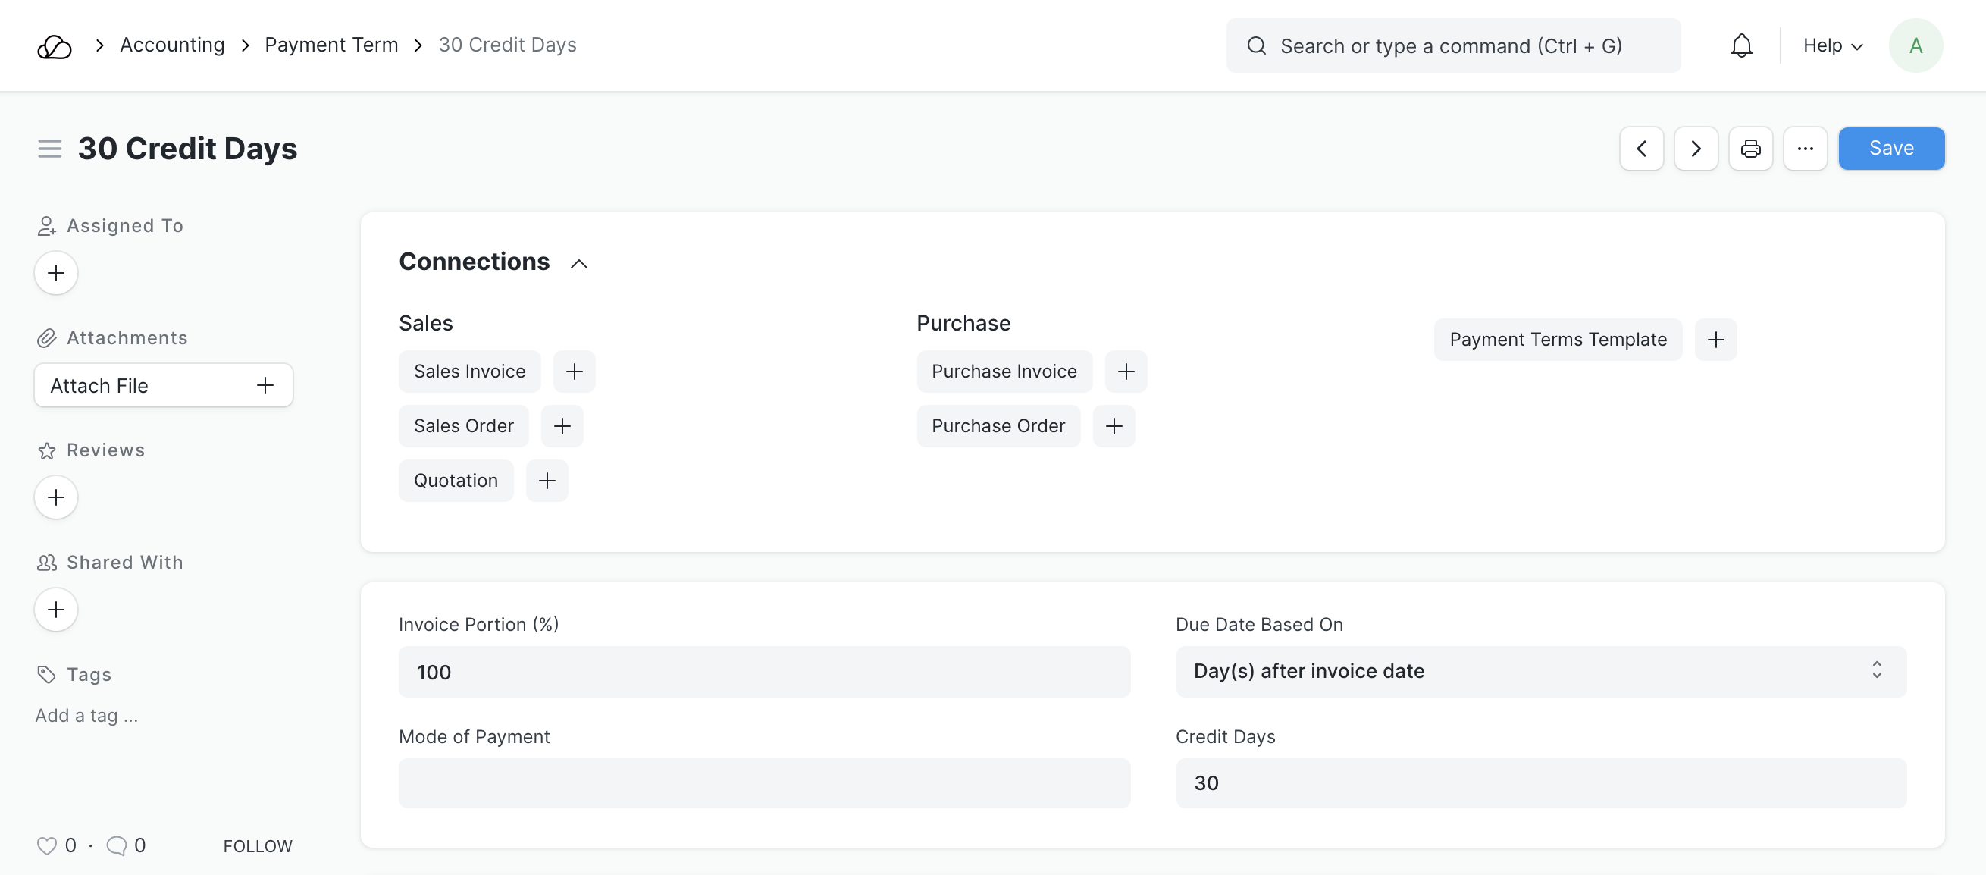Image resolution: width=1986 pixels, height=875 pixels.
Task: Click the Save button
Action: click(x=1890, y=149)
